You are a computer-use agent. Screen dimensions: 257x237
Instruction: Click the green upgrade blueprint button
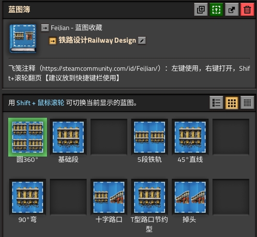pos(216,10)
